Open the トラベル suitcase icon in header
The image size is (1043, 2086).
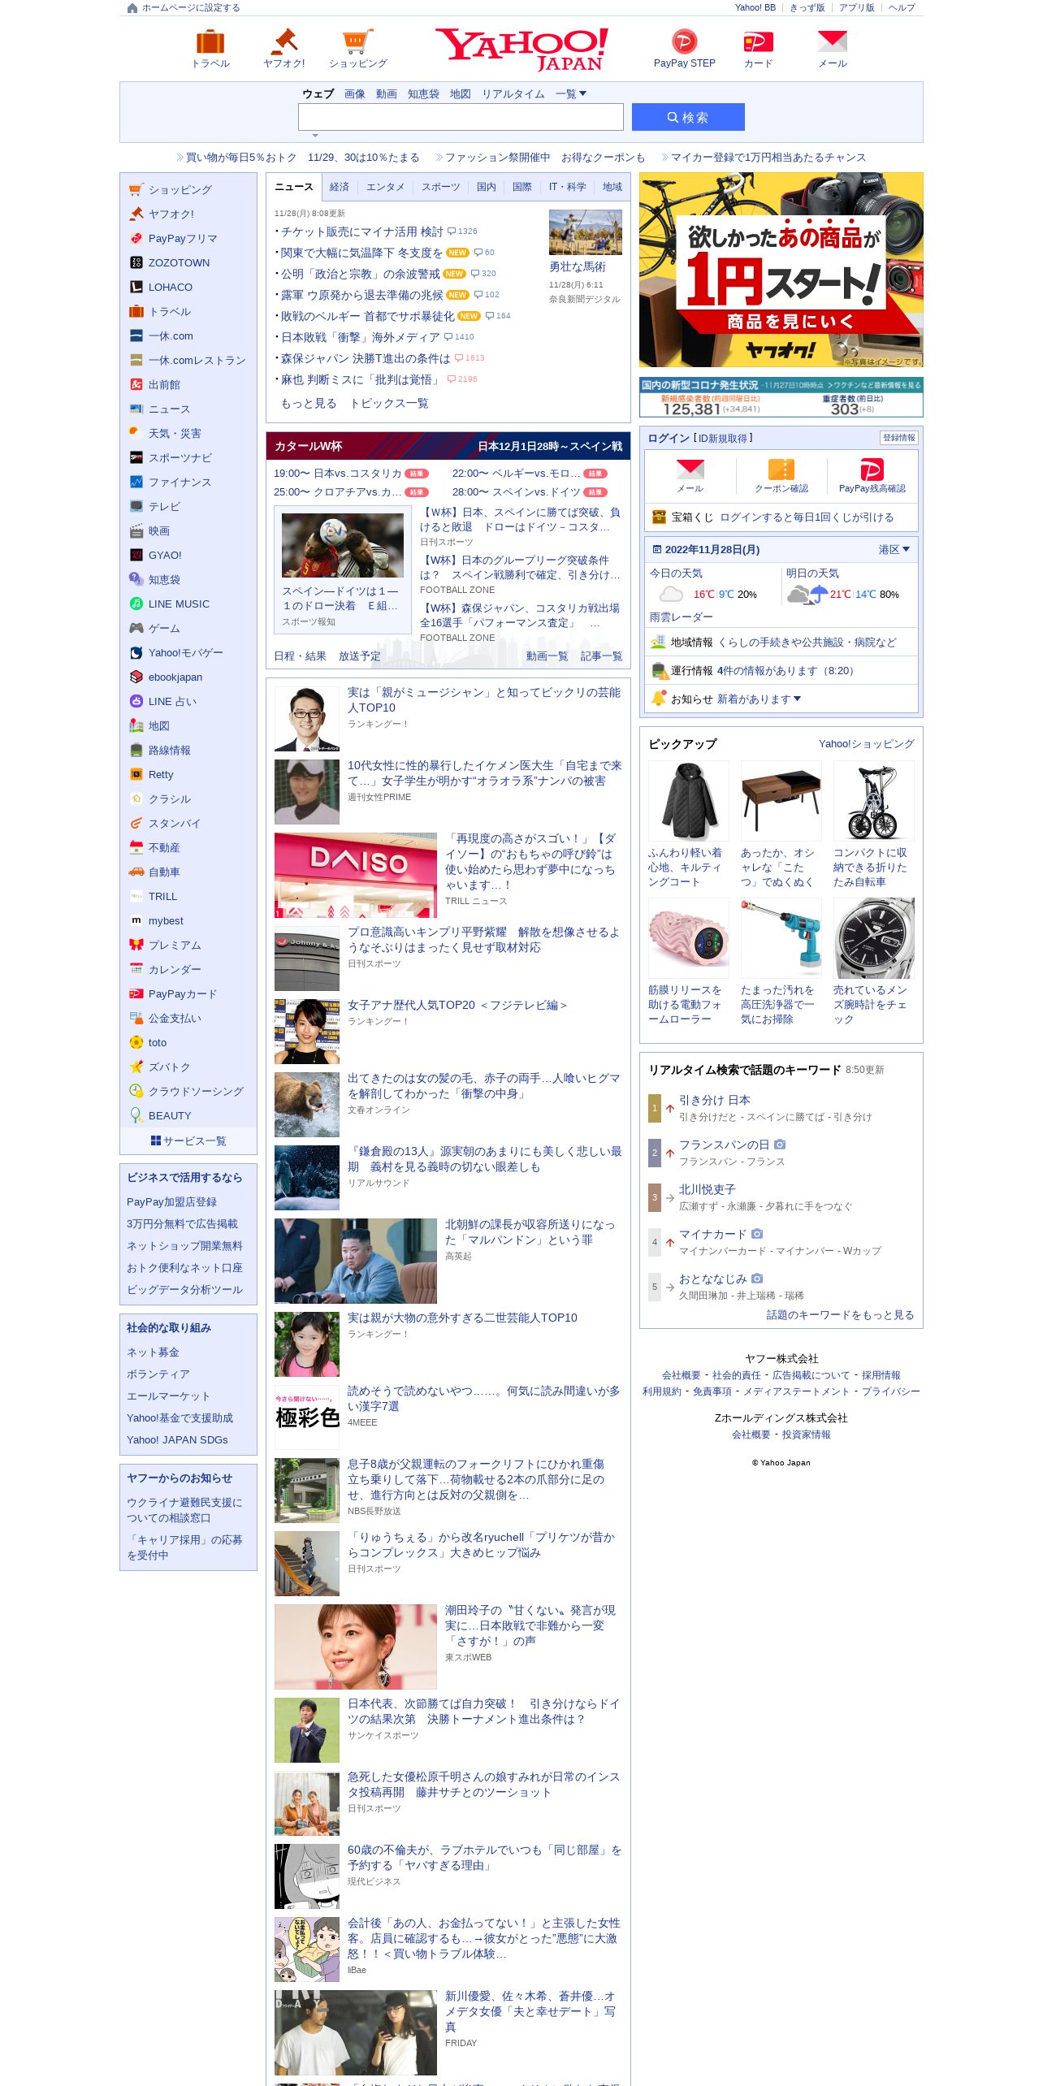click(210, 41)
